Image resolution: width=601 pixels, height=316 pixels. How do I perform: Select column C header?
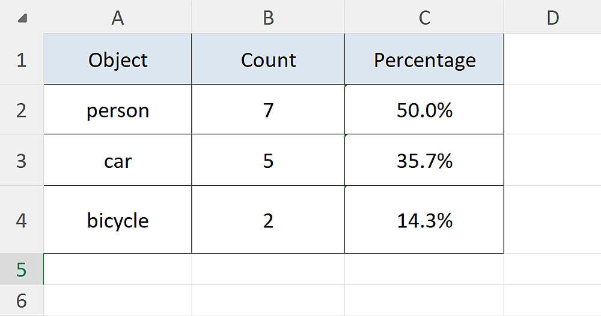point(424,18)
